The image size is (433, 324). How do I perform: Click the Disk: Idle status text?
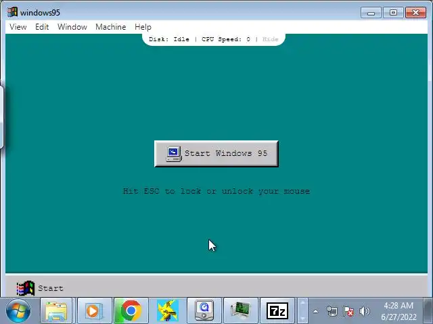(x=169, y=39)
